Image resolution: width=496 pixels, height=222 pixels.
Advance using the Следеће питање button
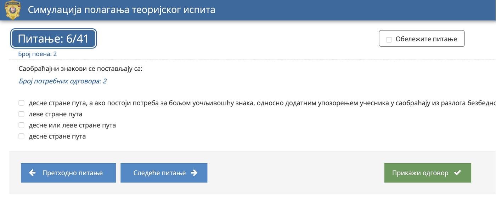164,173
